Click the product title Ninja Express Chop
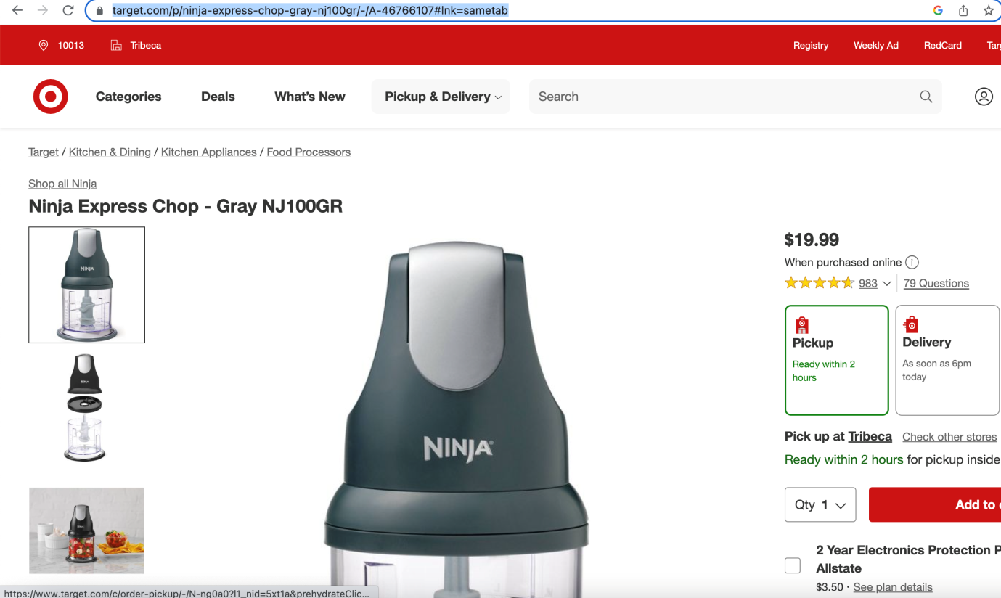 (x=185, y=206)
